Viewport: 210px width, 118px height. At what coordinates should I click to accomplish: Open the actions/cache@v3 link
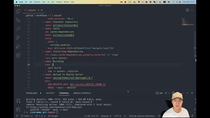63,35
